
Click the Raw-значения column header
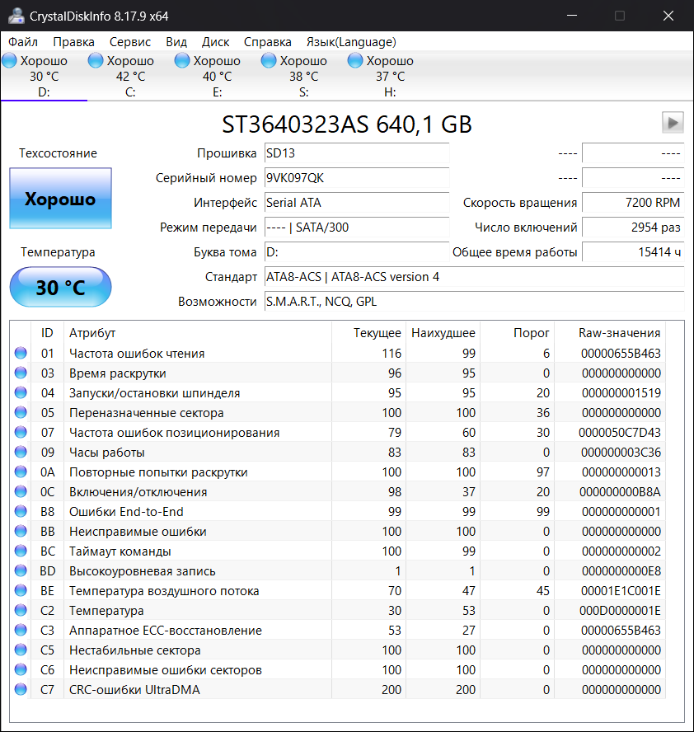pyautogui.click(x=610, y=333)
